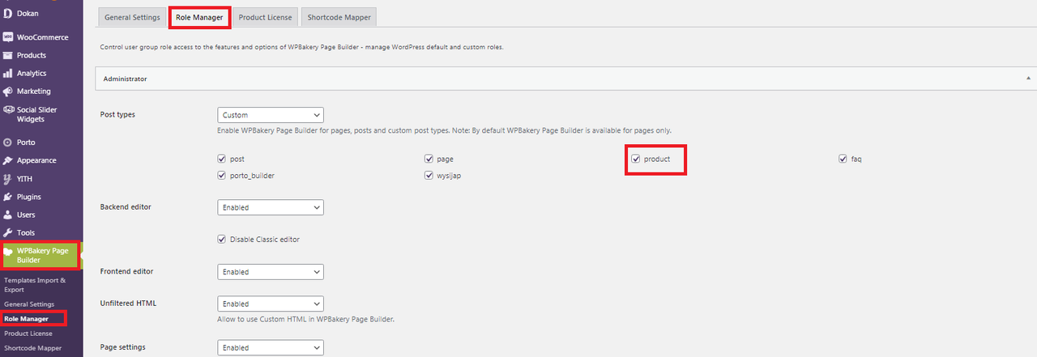Click the Administrator role header
This screenshot has height=357, width=1037.
[565, 79]
